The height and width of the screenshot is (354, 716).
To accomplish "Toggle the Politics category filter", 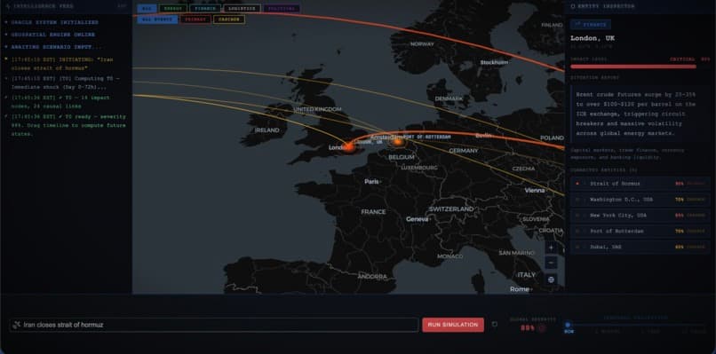I will point(282,8).
